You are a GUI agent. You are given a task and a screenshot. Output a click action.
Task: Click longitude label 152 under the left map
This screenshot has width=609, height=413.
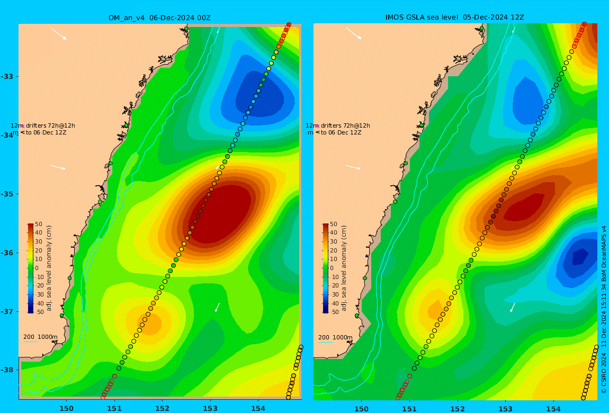[x=162, y=408]
